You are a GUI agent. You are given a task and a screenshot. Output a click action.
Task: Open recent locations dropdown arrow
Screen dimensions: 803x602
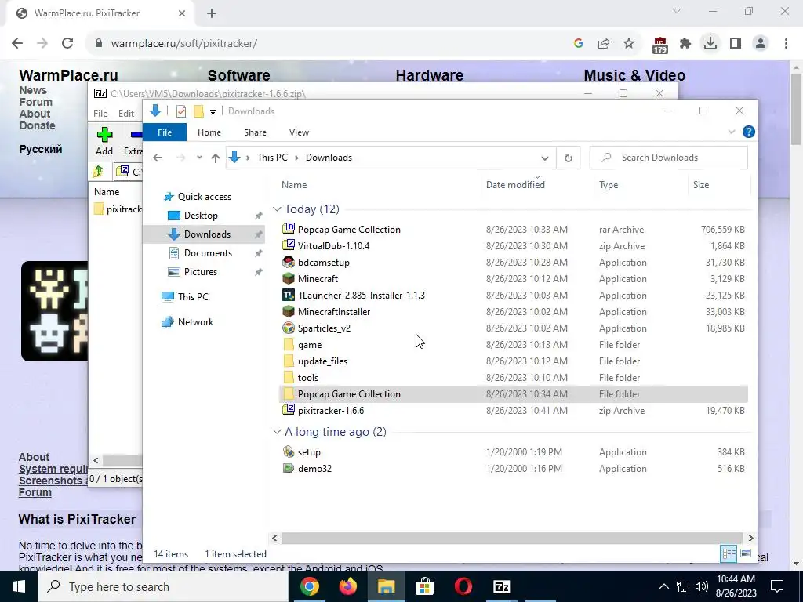tap(199, 158)
